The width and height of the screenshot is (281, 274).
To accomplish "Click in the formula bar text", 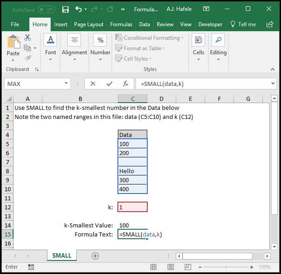I will click(x=162, y=84).
